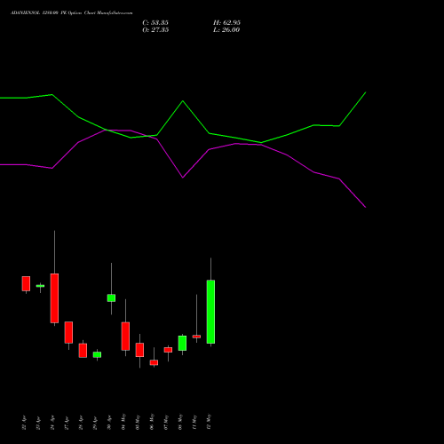Click the closing price value C: 53.35
The height and width of the screenshot is (444, 444).
click(x=155, y=23)
